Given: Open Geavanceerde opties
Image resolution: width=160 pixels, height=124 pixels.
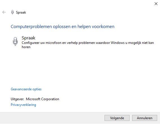Looking at the screenshot, I should 26,89.
